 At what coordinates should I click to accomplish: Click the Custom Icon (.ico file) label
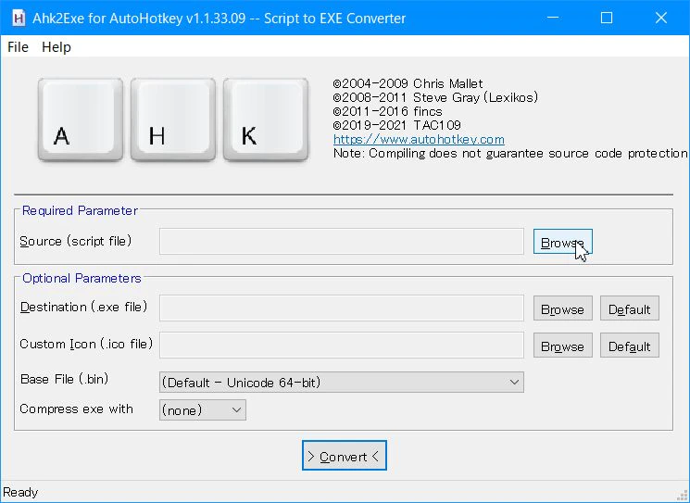(x=86, y=344)
